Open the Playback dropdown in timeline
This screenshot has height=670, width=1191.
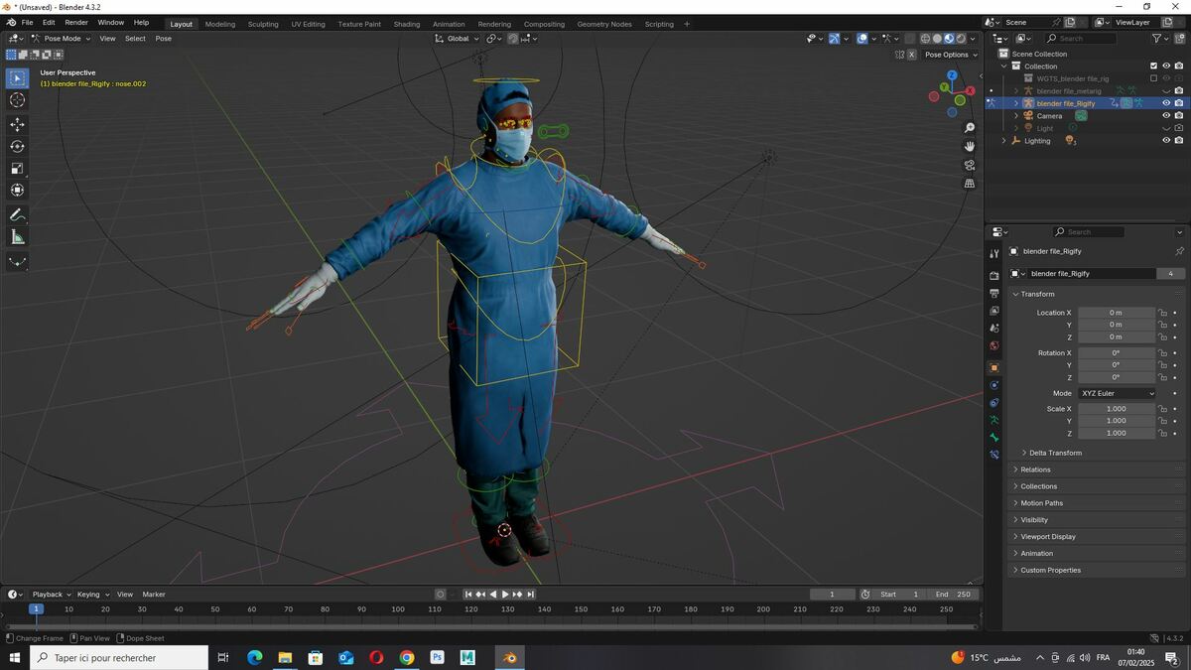(x=51, y=595)
